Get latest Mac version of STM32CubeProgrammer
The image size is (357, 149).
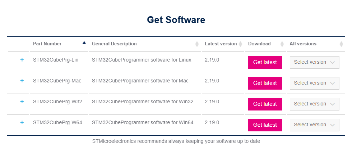click(265, 83)
